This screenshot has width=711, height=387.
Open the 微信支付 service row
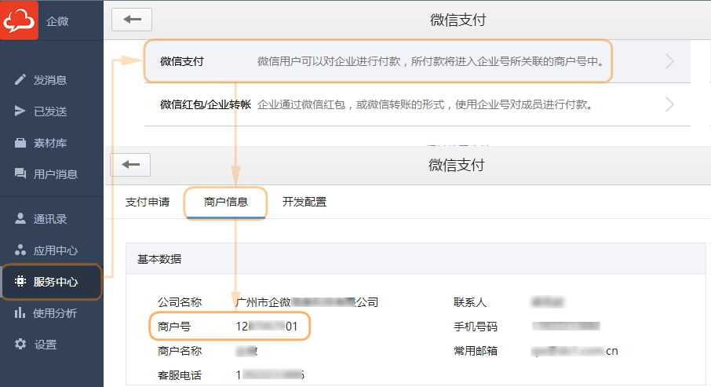click(417, 61)
